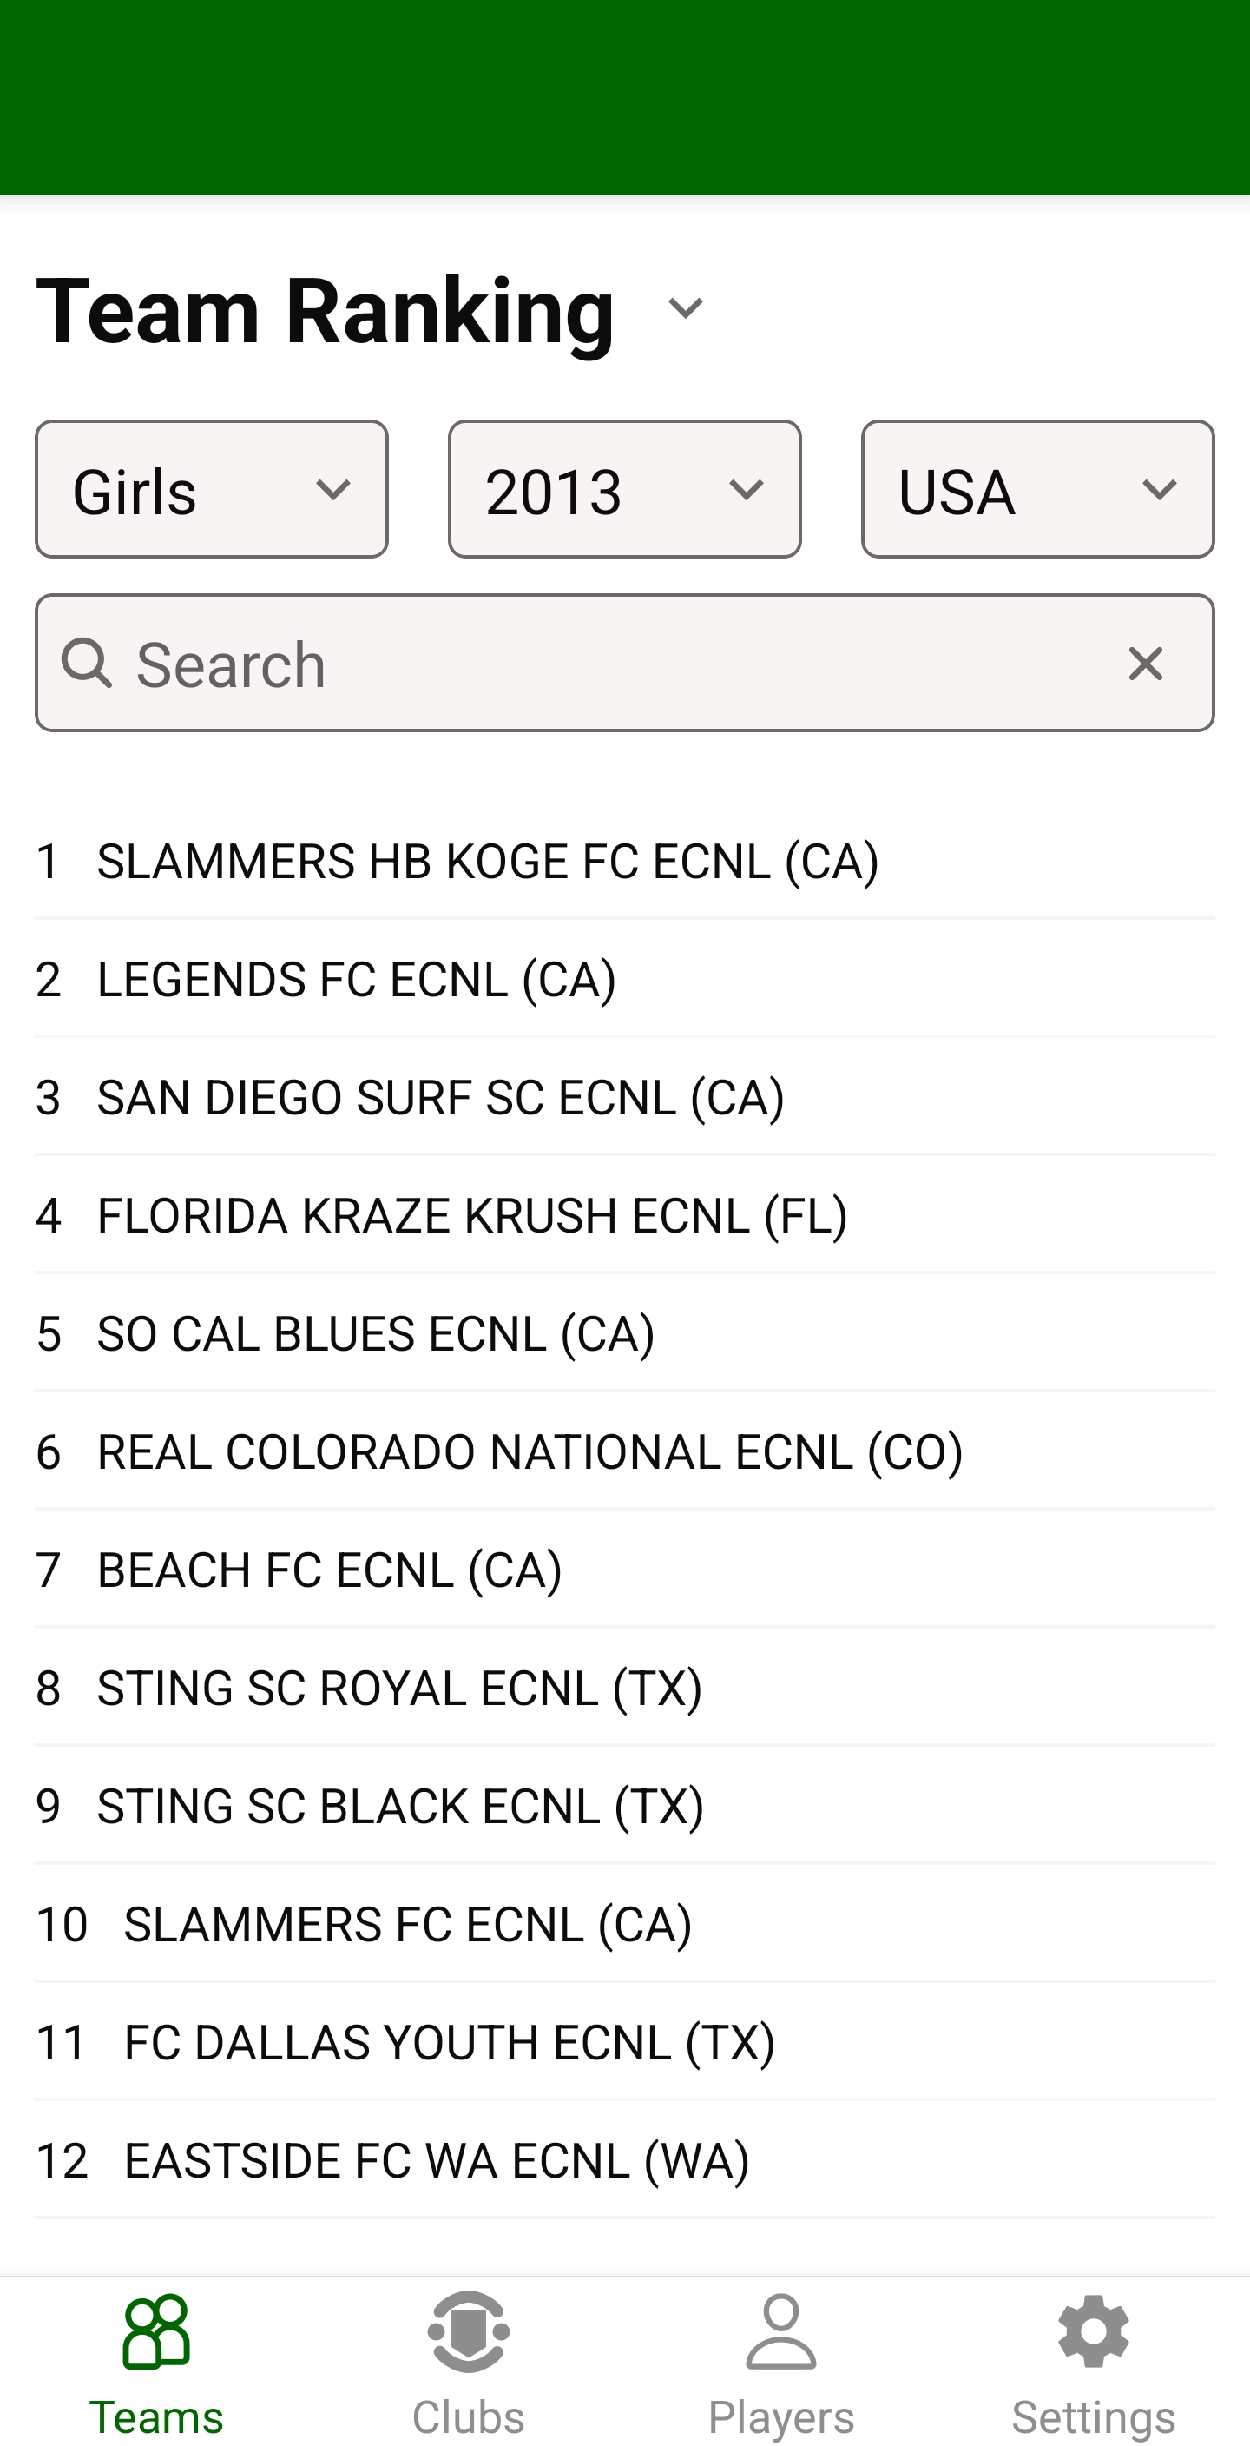Open FC Dallas Youth ECNL (TX)
Viewport: 1250px width, 2446px height.
tap(450, 2041)
